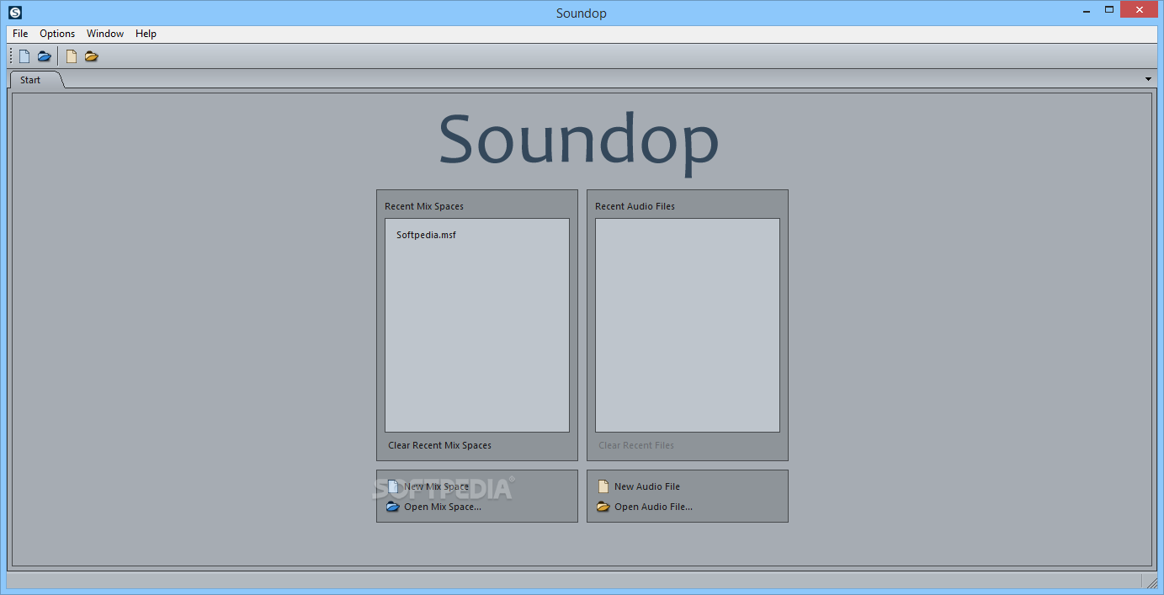The height and width of the screenshot is (595, 1164).
Task: Click the blue folder icon beside Open Mix Space
Action: click(393, 507)
